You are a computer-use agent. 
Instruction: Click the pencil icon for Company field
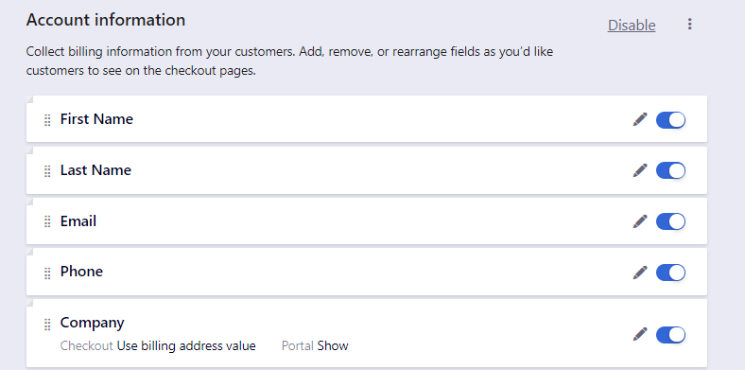pyautogui.click(x=640, y=334)
